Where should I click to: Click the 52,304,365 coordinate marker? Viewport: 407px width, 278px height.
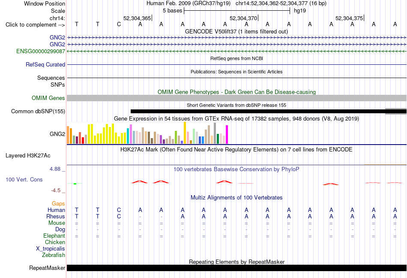pyautogui.click(x=137, y=18)
